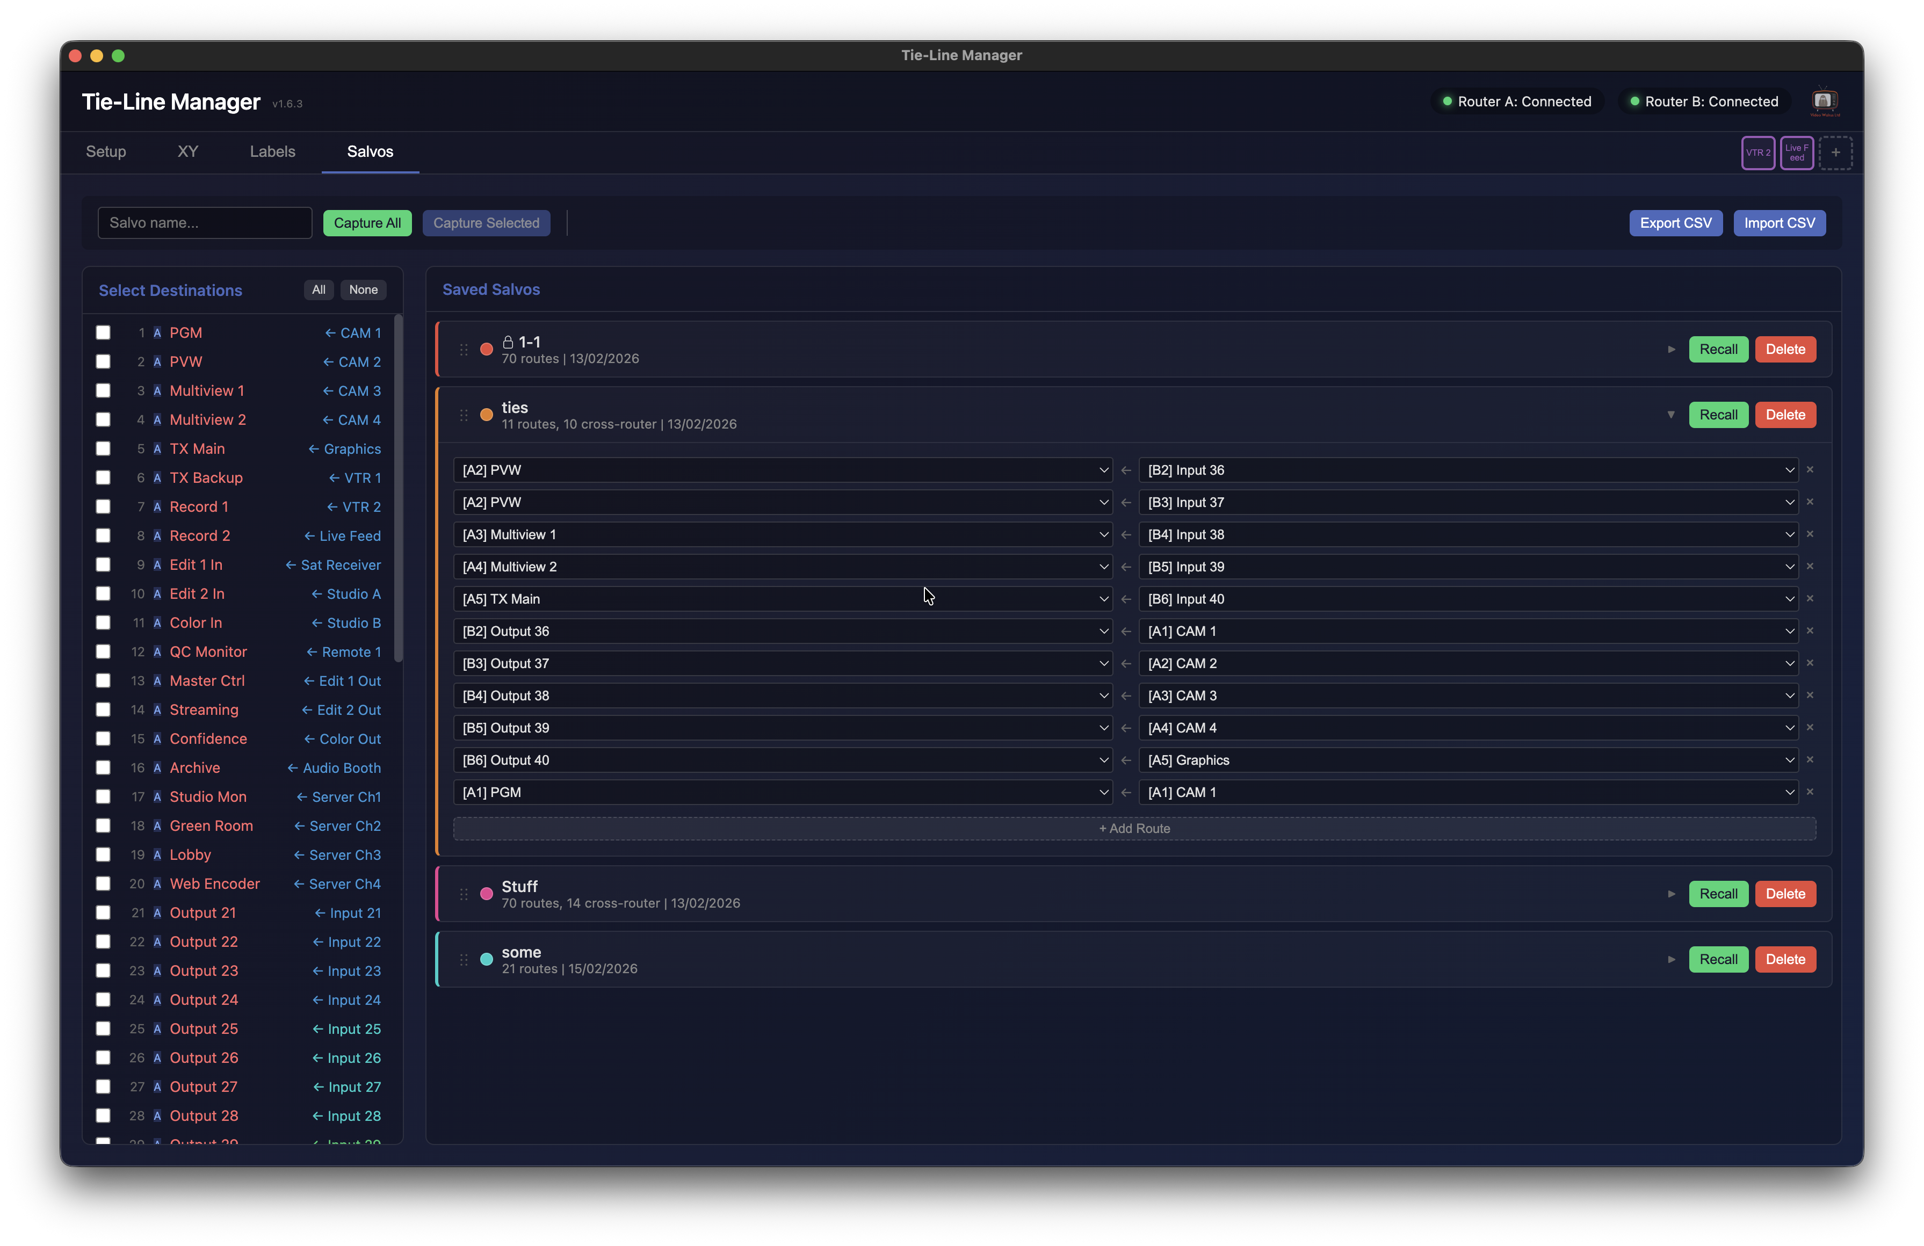Screen dimensions: 1924x1246
Task: Click the VTR 2 quick preset tile
Action: click(x=1757, y=153)
